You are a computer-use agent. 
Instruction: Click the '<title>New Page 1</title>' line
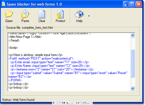point(25,37)
